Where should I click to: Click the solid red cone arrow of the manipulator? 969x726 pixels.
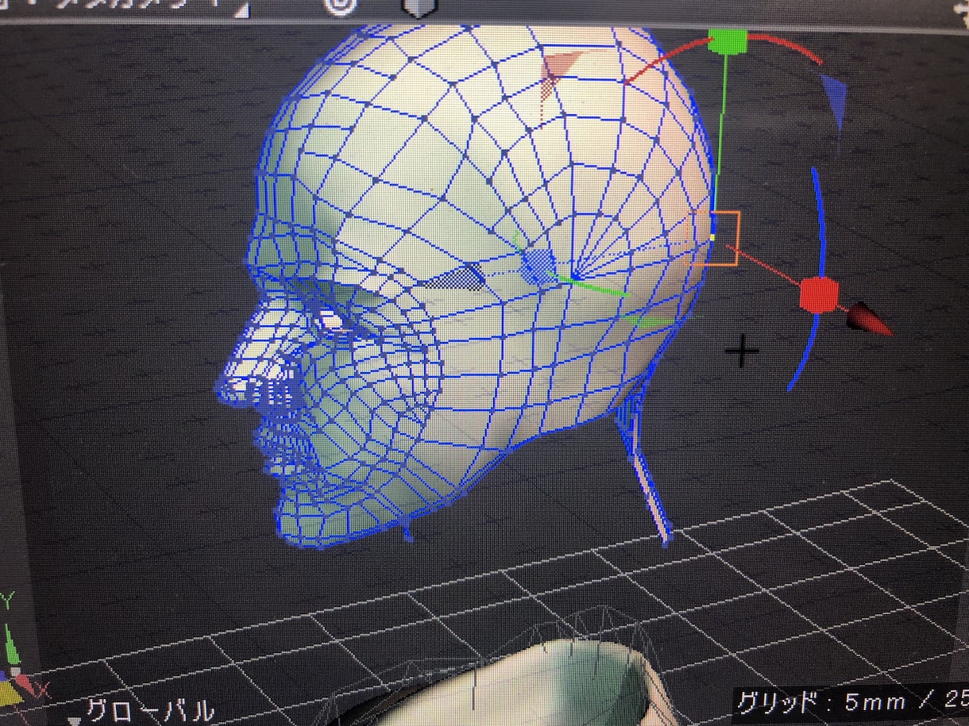point(870,318)
